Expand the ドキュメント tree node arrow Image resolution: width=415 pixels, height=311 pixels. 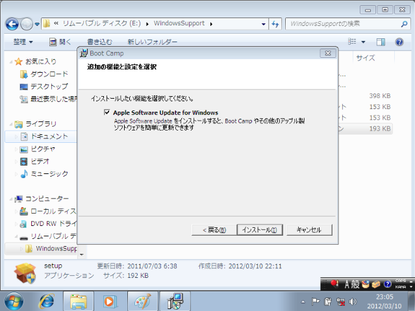tap(16, 136)
